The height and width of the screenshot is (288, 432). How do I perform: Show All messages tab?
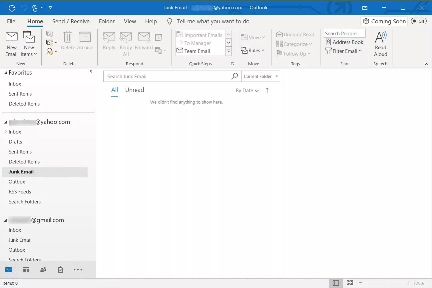(115, 90)
